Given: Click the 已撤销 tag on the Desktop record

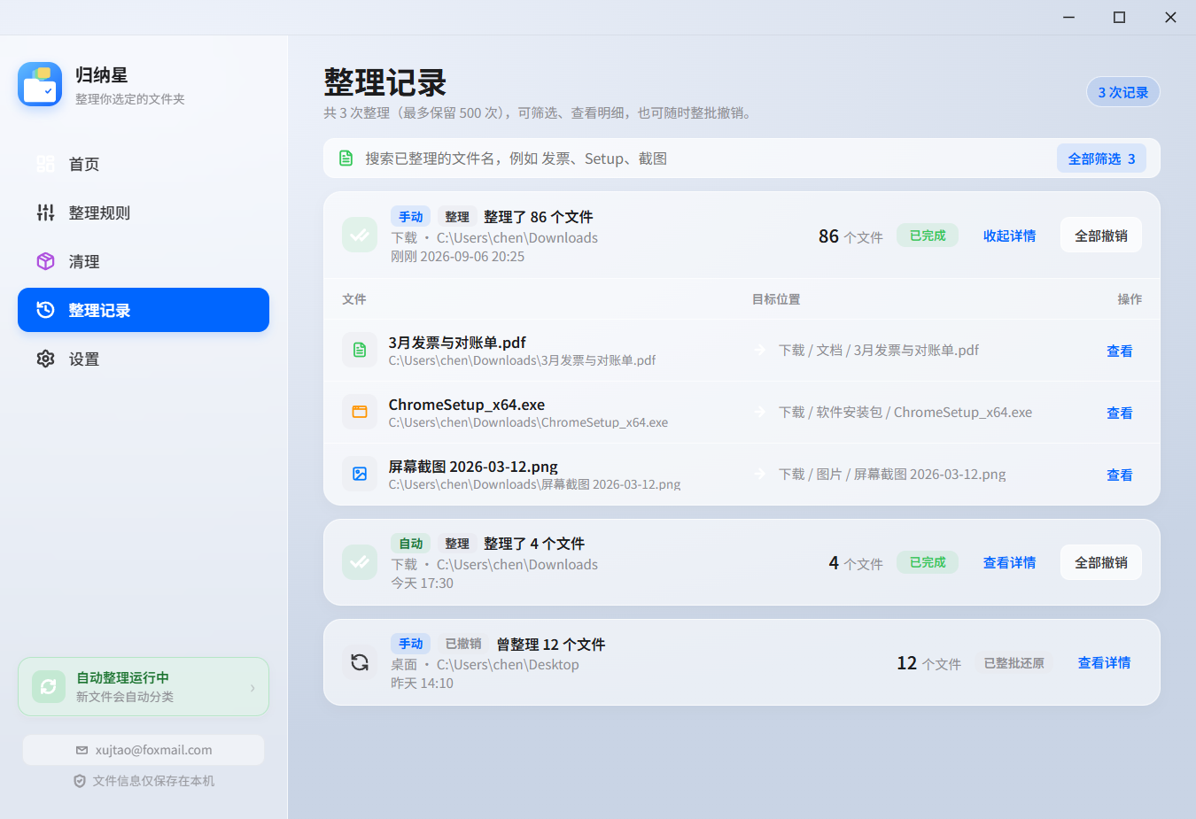Looking at the screenshot, I should pyautogui.click(x=463, y=644).
